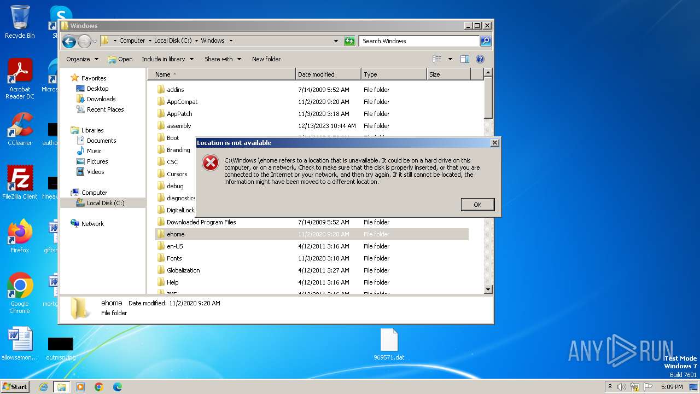The image size is (700, 394).
Task: Sort by the Name column header
Action: point(221,74)
